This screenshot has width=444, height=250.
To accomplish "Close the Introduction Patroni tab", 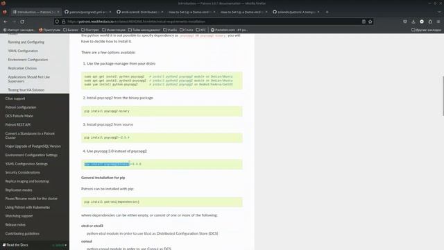I will point(58,12).
